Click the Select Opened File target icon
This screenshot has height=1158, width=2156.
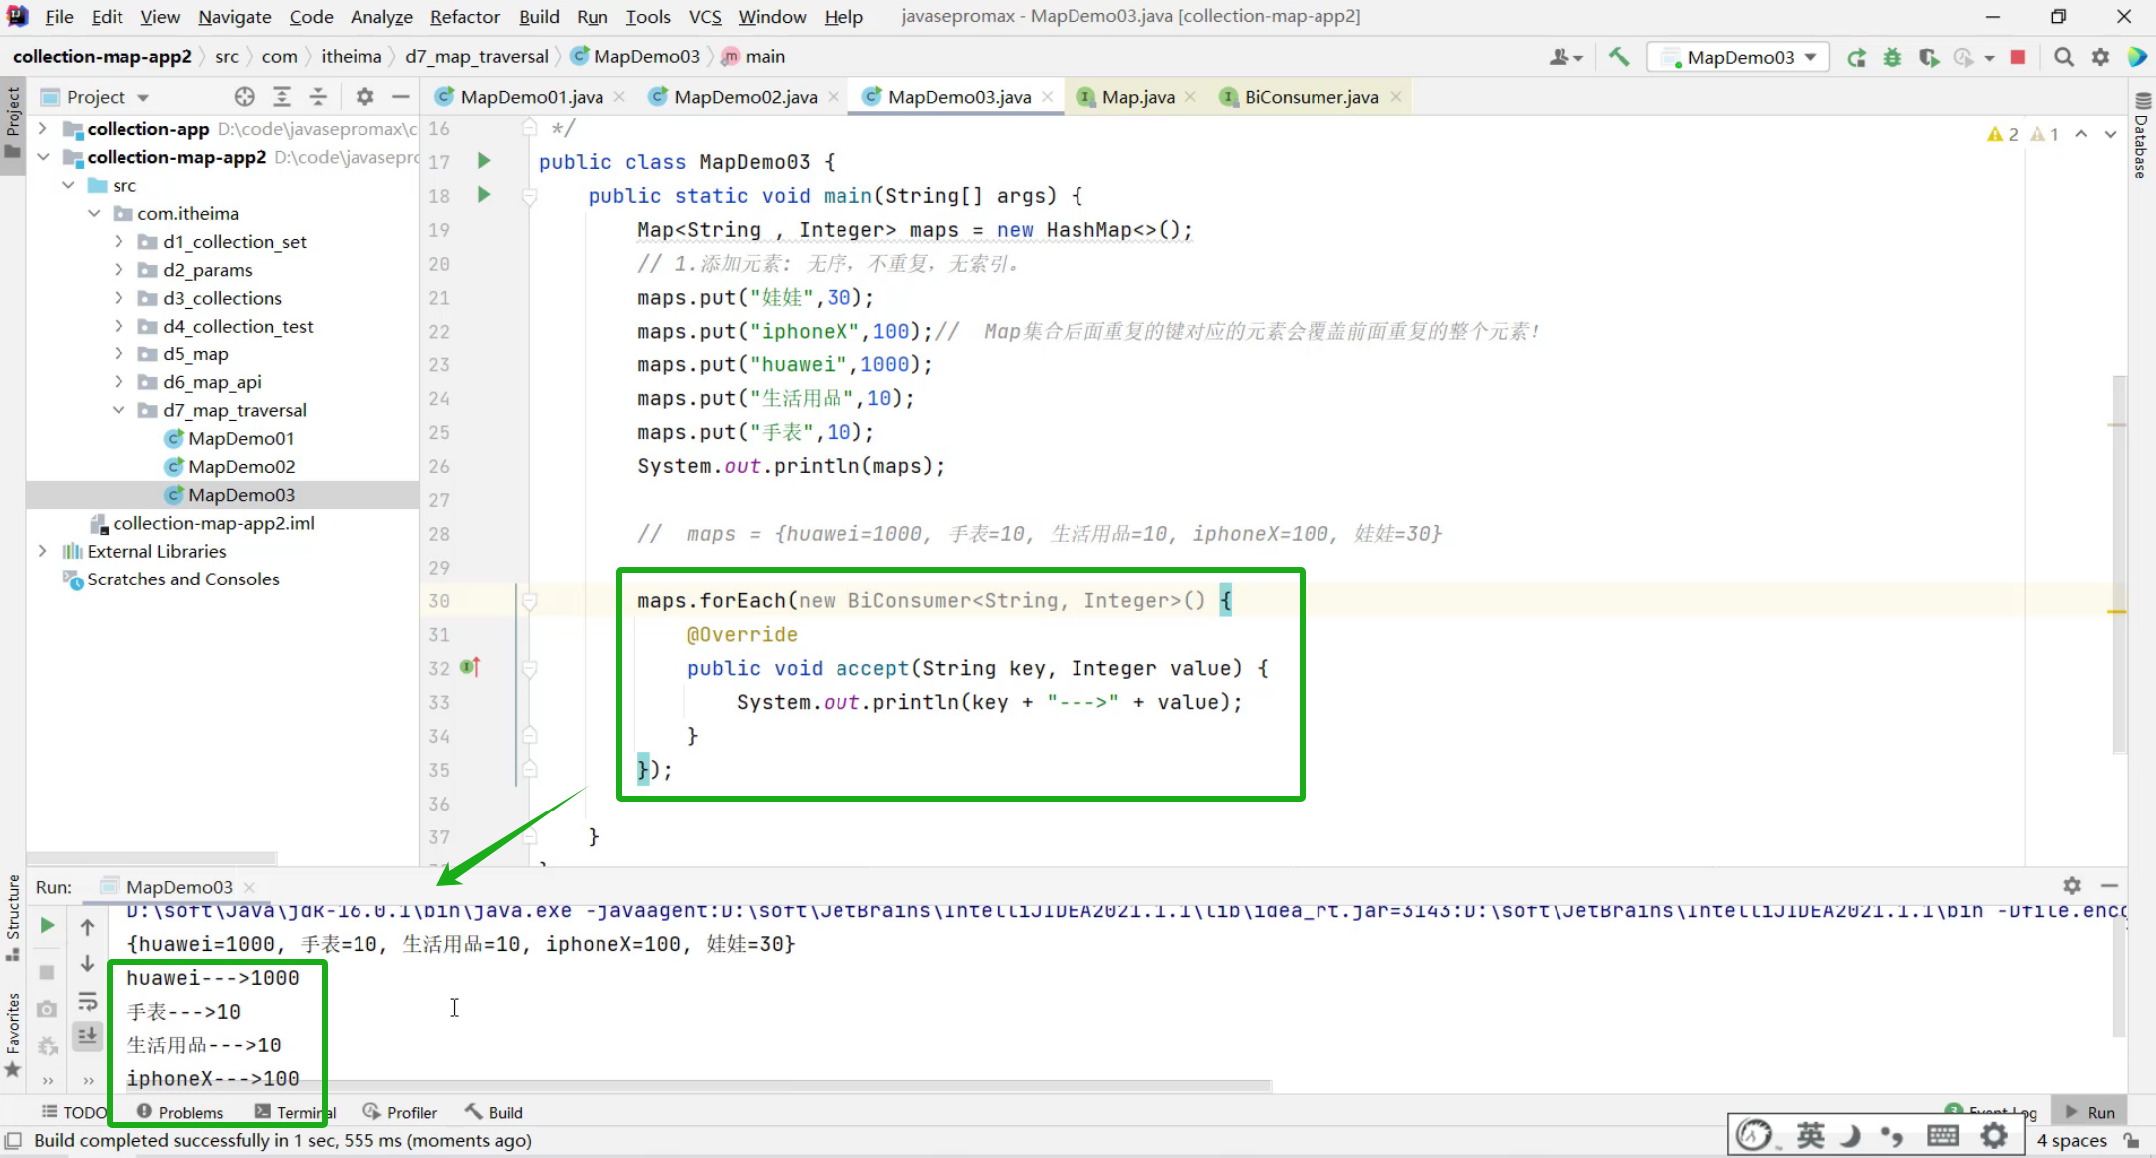244,97
